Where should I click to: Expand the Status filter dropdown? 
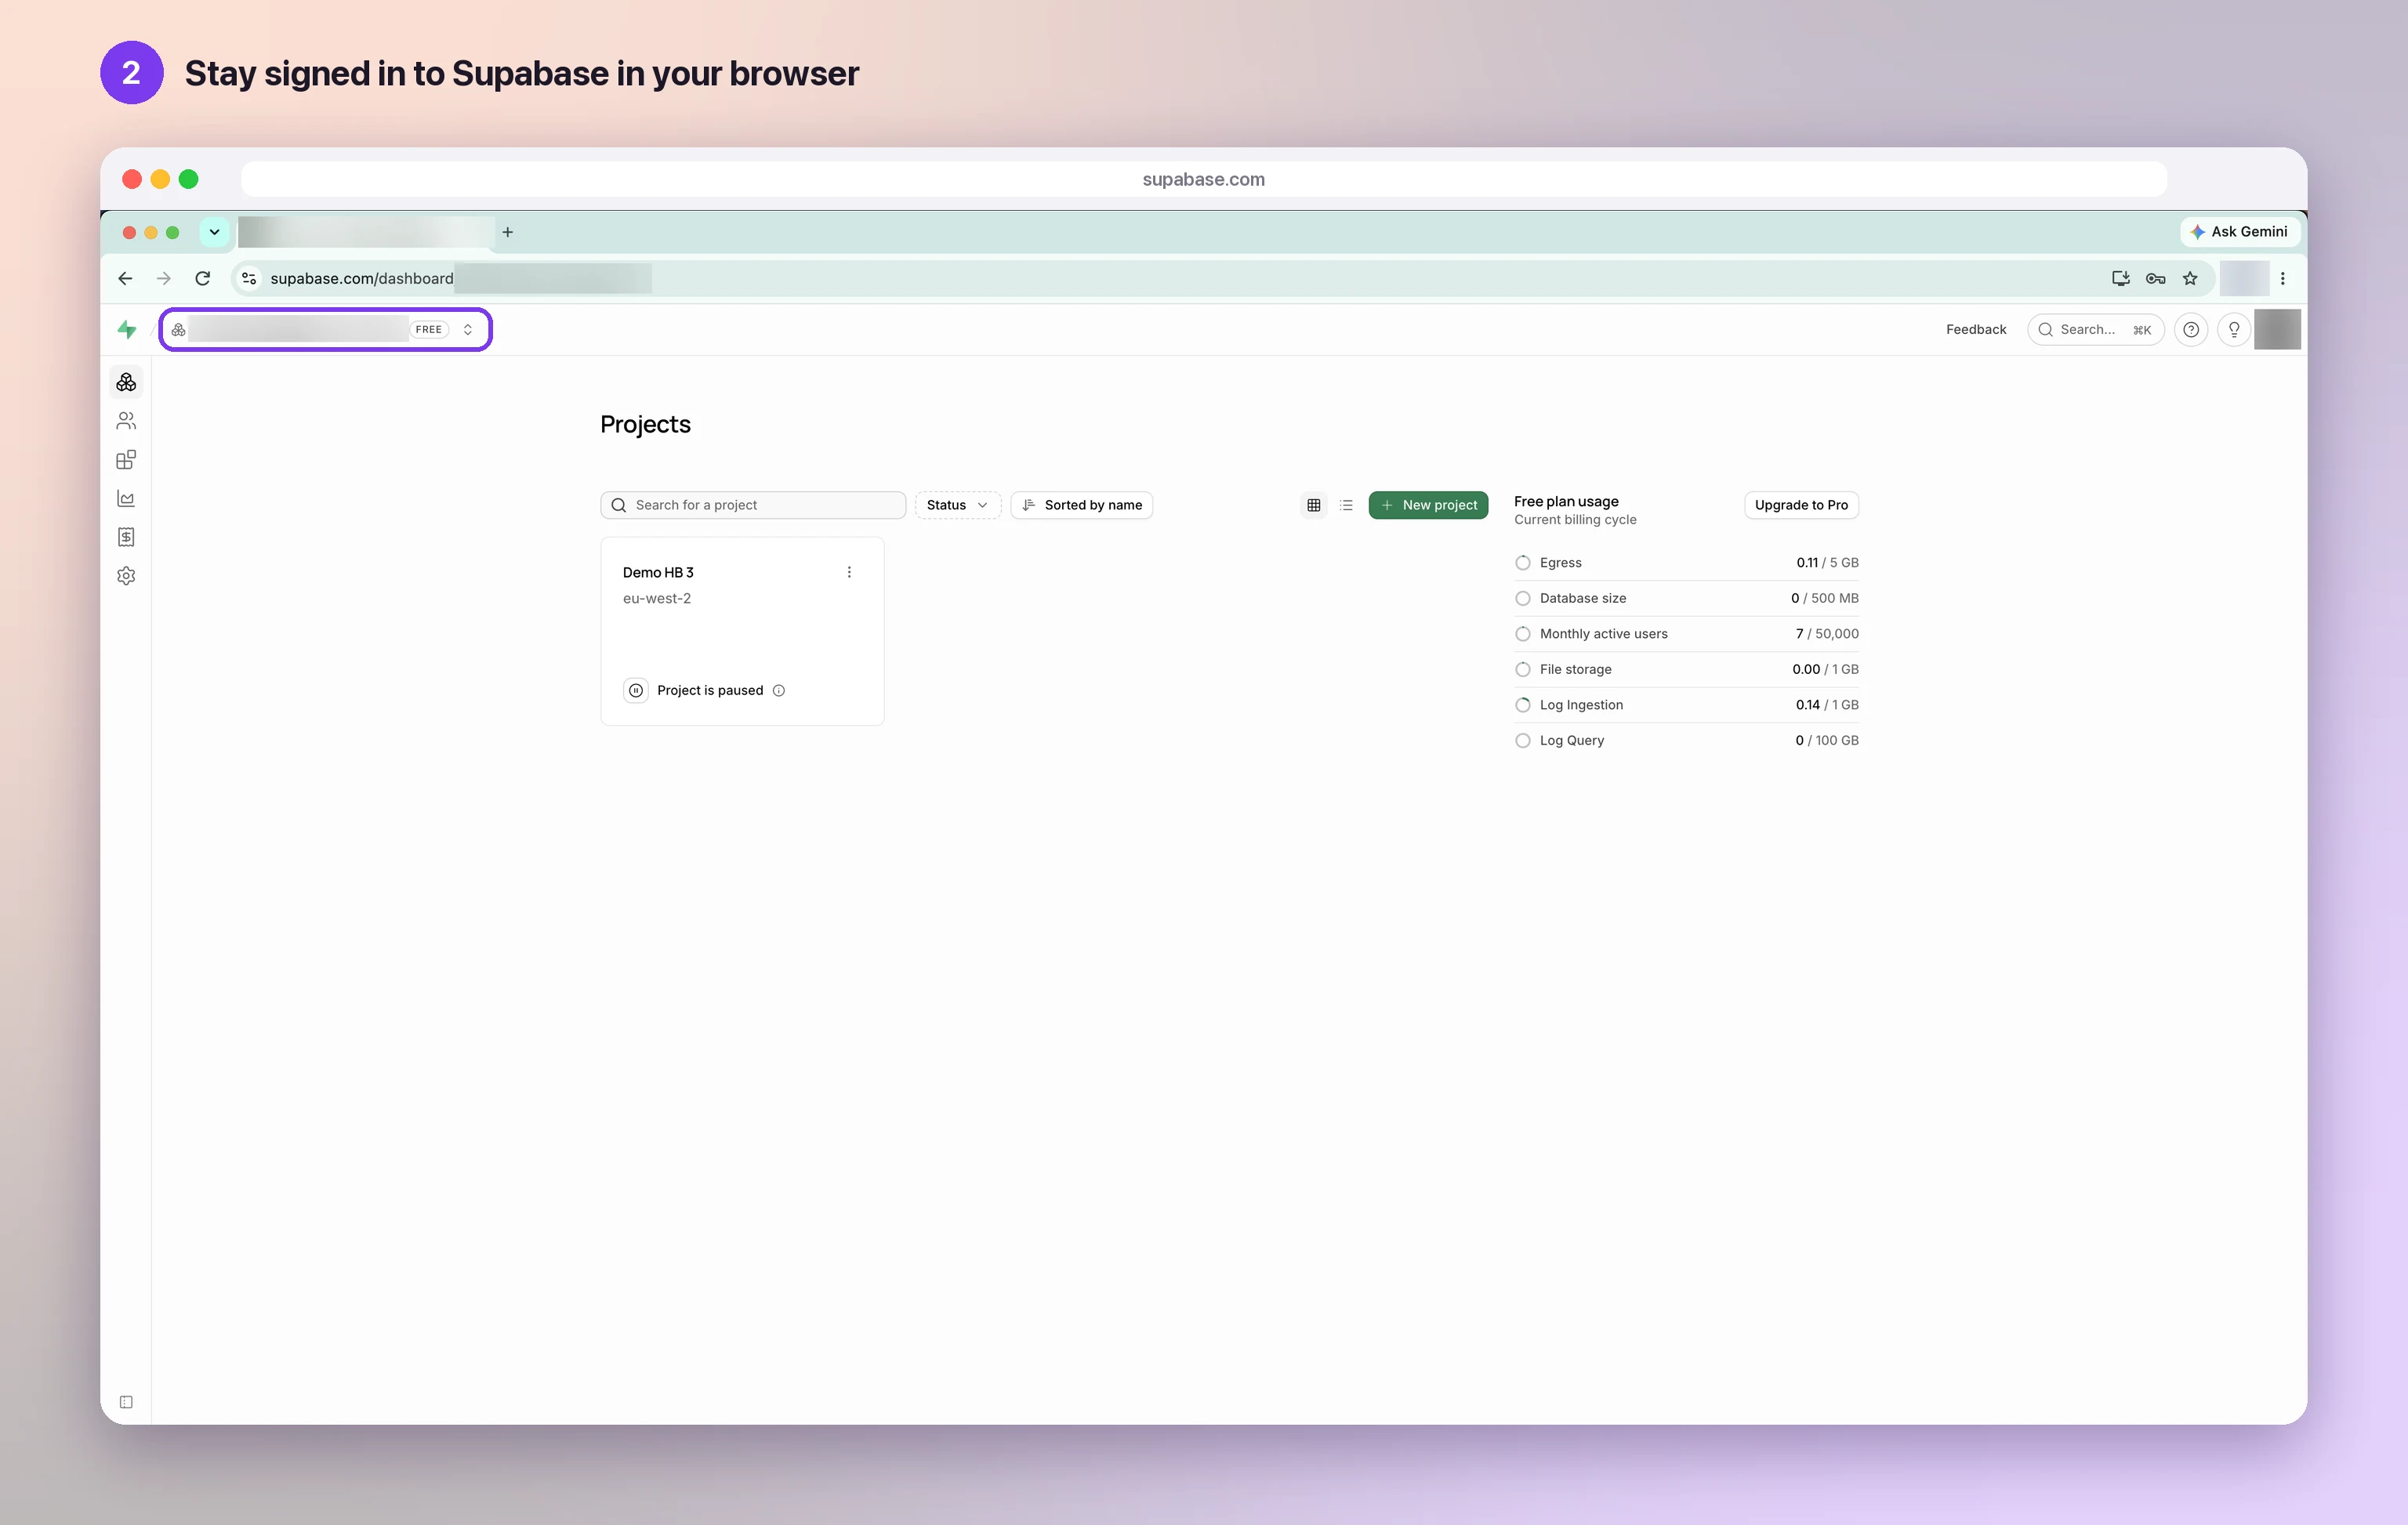(x=957, y=505)
